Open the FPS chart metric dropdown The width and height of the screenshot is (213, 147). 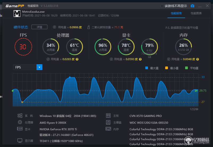pyautogui.click(x=39, y=67)
